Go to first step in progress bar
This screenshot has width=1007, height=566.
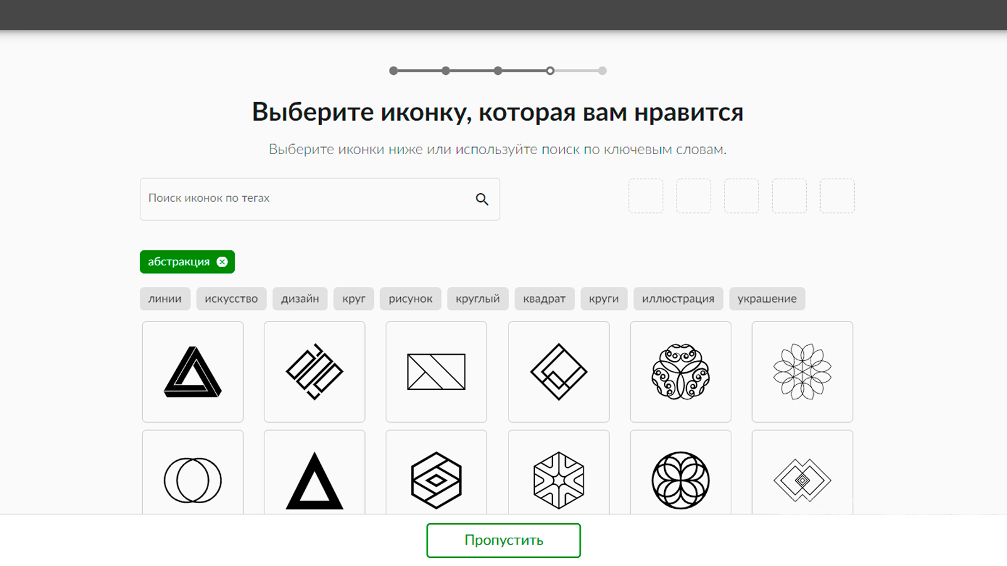pos(393,71)
